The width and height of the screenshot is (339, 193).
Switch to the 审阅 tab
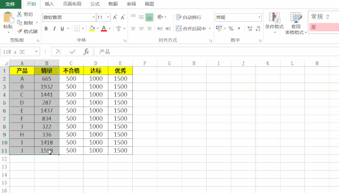tap(131, 4)
